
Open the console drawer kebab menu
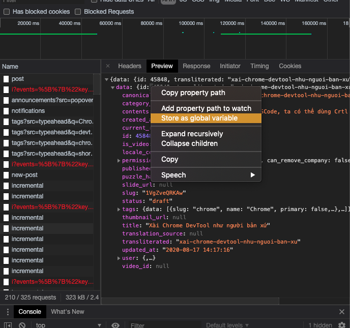pyautogui.click(x=8, y=312)
